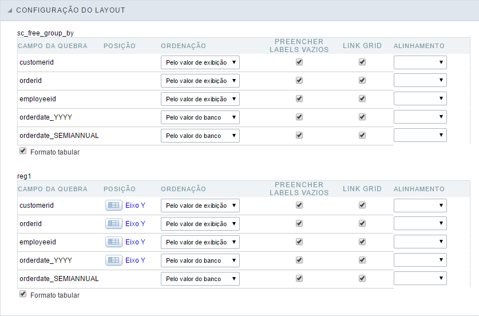
Task: Open alinhamento dropdown for reg1 orderid
Action: pos(420,223)
